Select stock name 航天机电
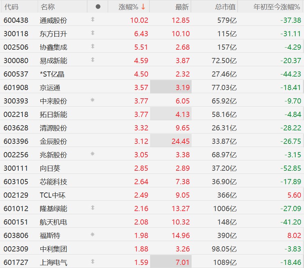 click(53, 222)
